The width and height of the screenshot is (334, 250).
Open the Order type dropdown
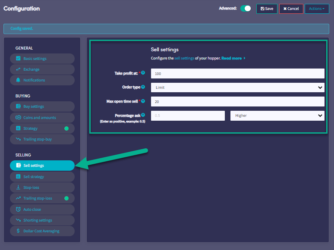point(237,87)
